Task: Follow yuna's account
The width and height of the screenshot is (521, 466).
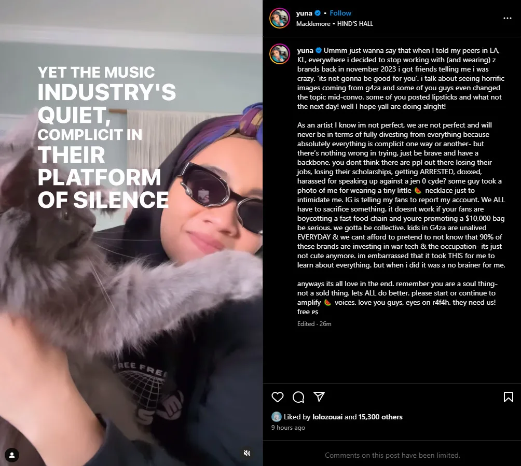Action: click(x=340, y=13)
